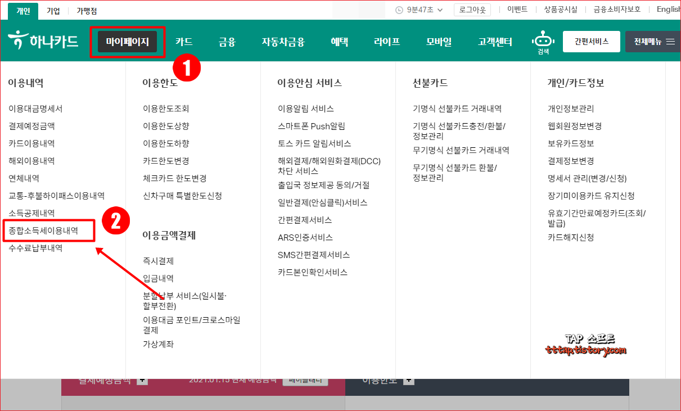Viewport: 681px width, 411px height.
Task: Click the 간편서비스 button
Action: tap(592, 42)
